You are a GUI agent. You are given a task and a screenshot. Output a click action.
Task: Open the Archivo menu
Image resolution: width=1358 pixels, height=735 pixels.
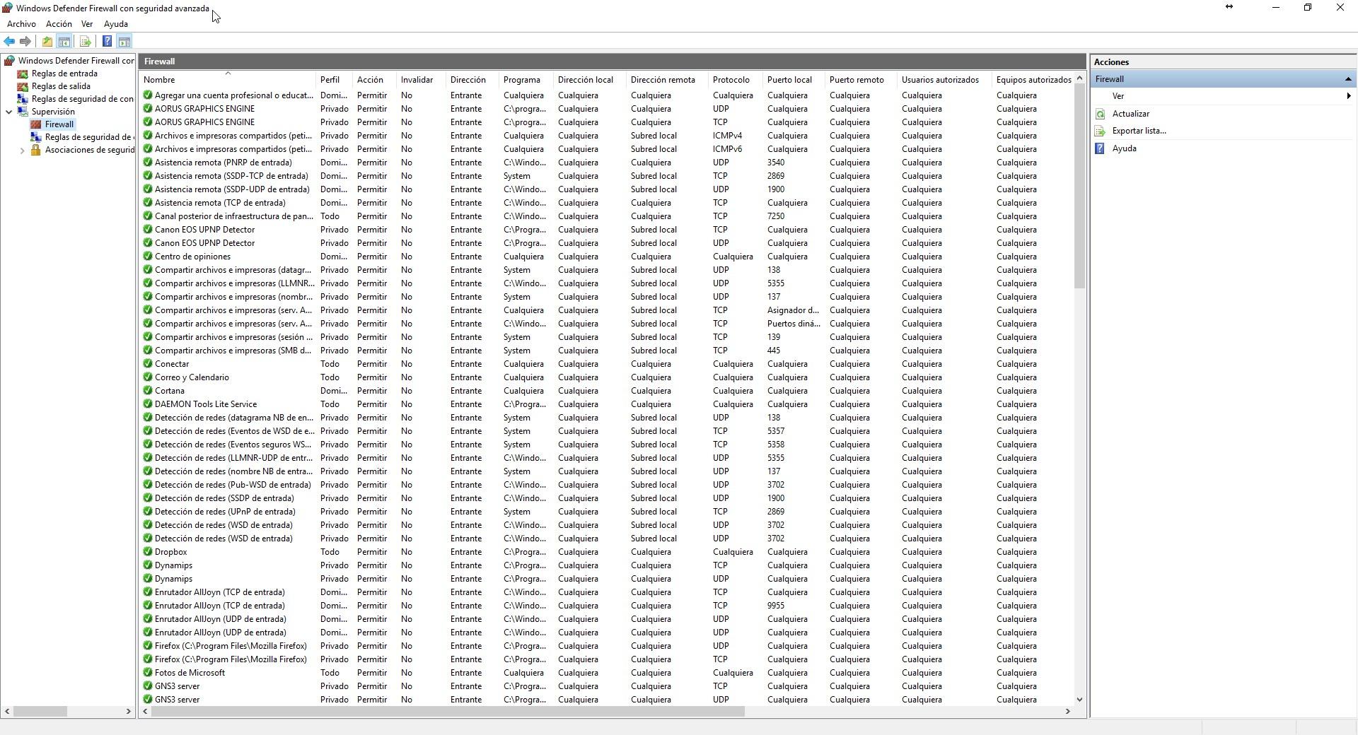pyautogui.click(x=21, y=24)
